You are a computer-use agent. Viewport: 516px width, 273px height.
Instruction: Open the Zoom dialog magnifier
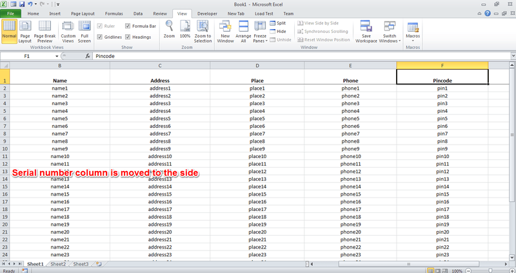[169, 29]
